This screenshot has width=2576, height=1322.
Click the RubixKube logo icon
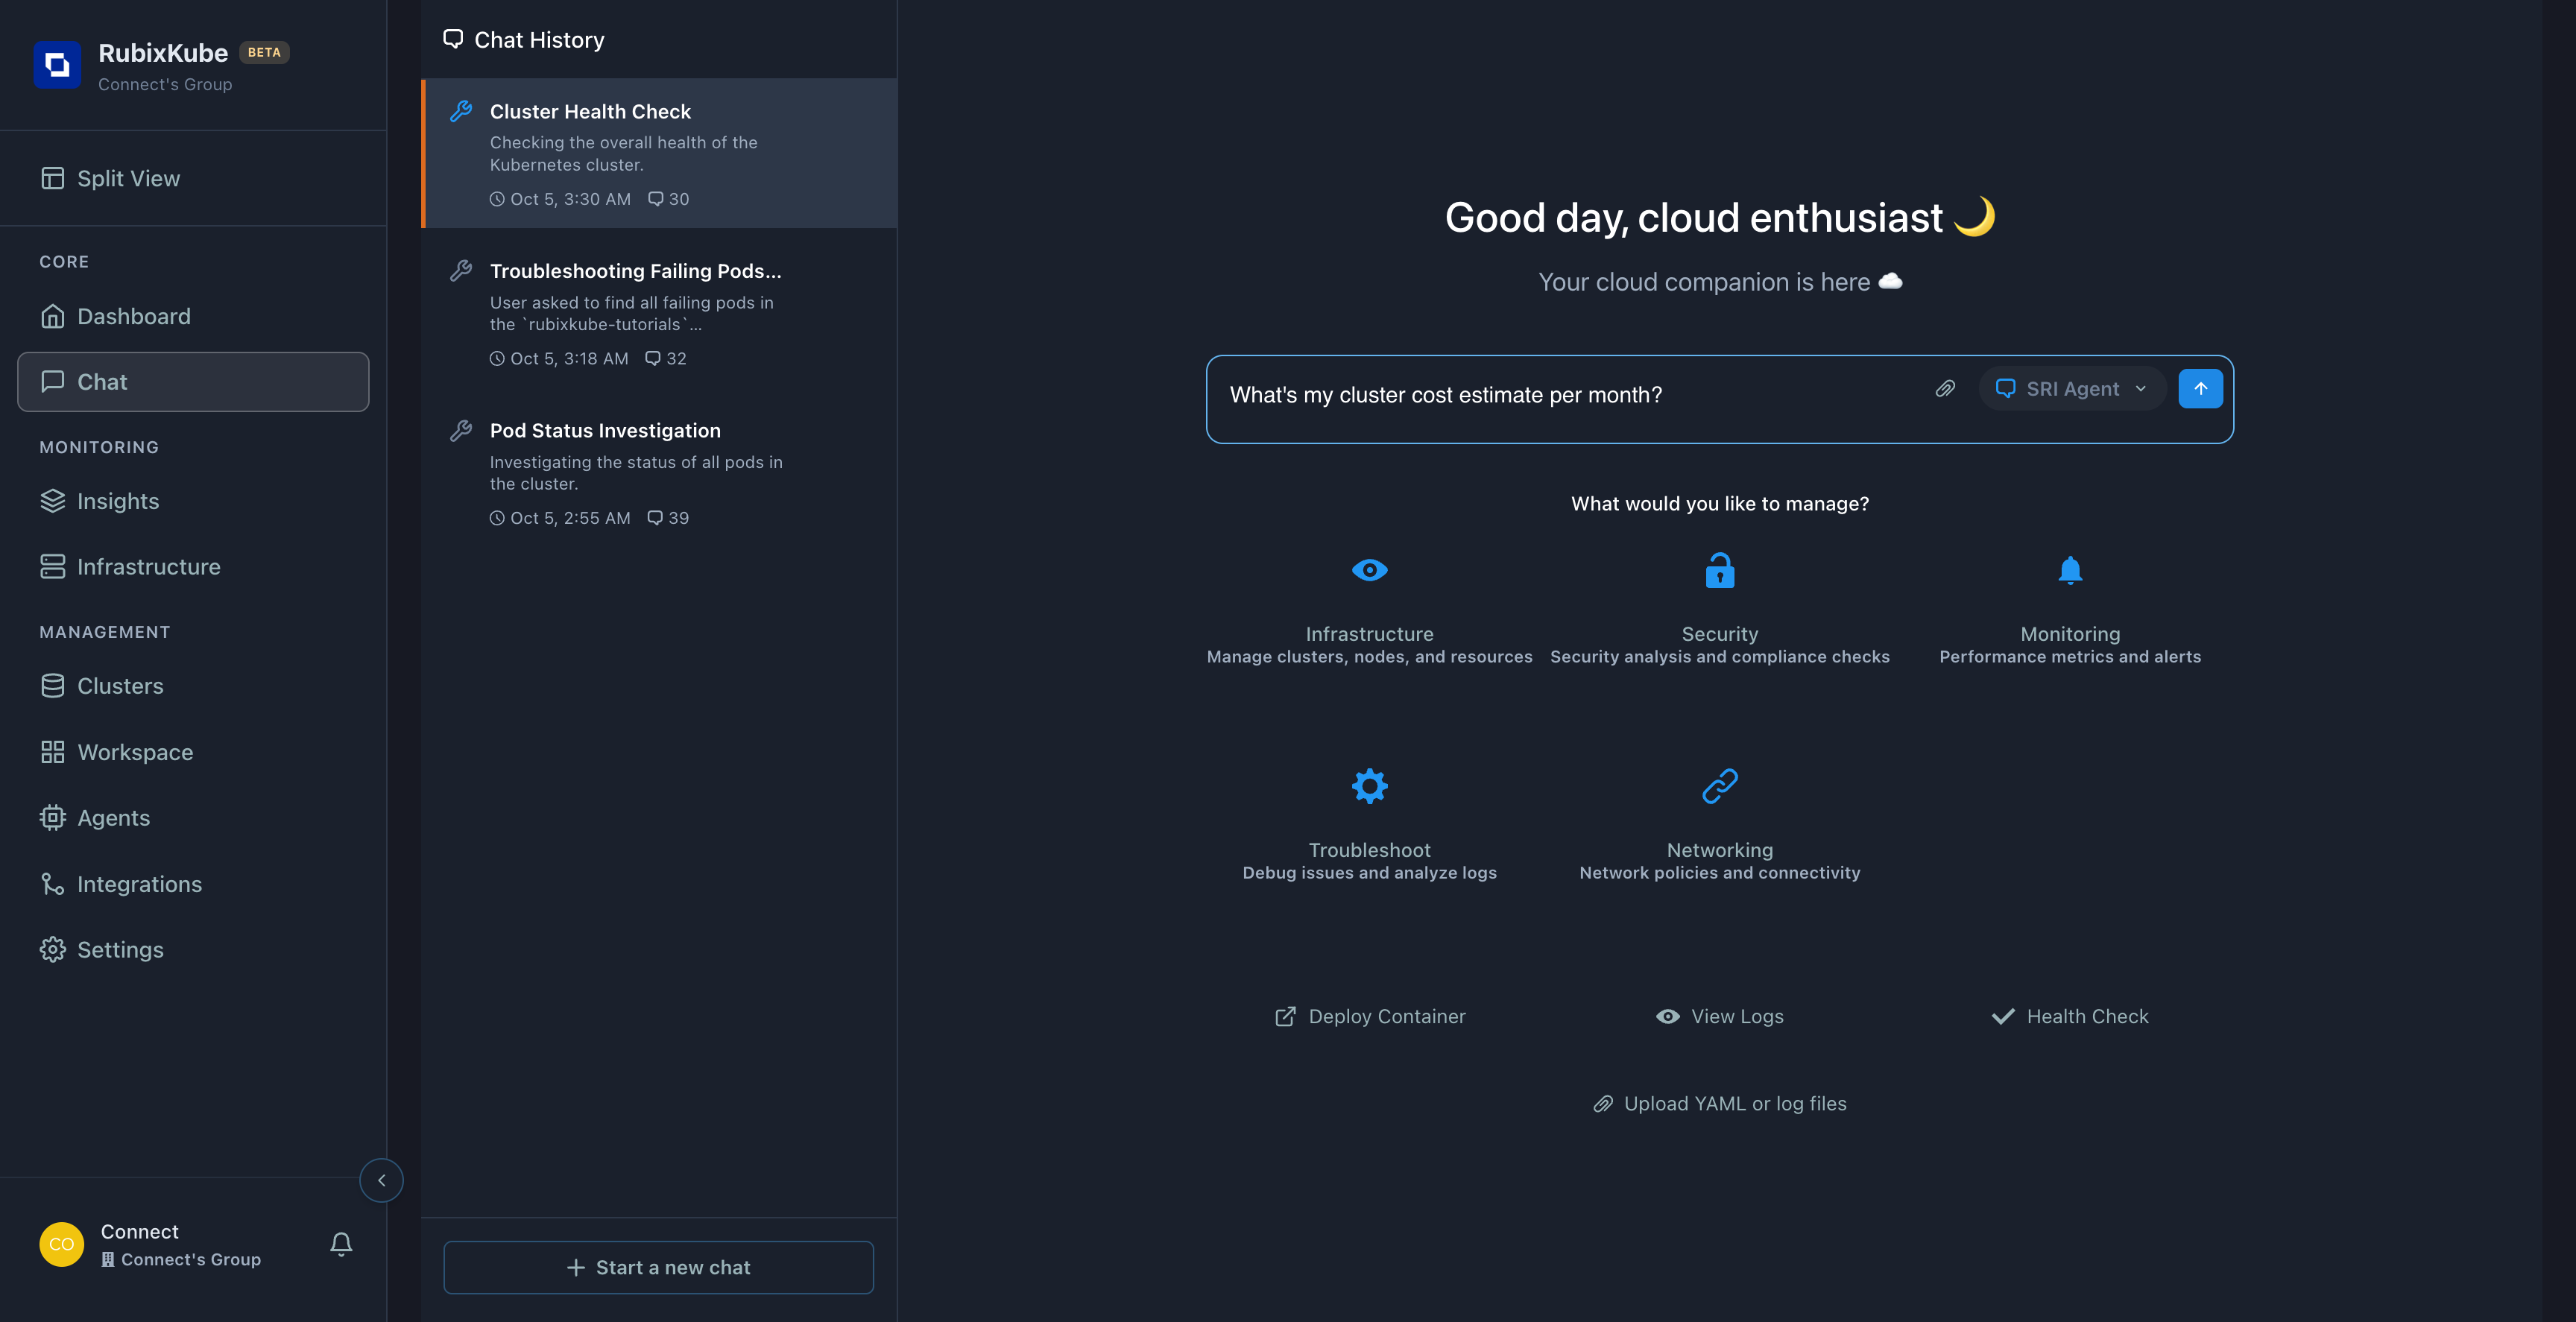point(57,65)
